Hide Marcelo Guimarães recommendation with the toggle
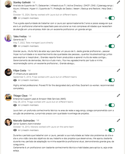125x154 pixels. point(112,130)
